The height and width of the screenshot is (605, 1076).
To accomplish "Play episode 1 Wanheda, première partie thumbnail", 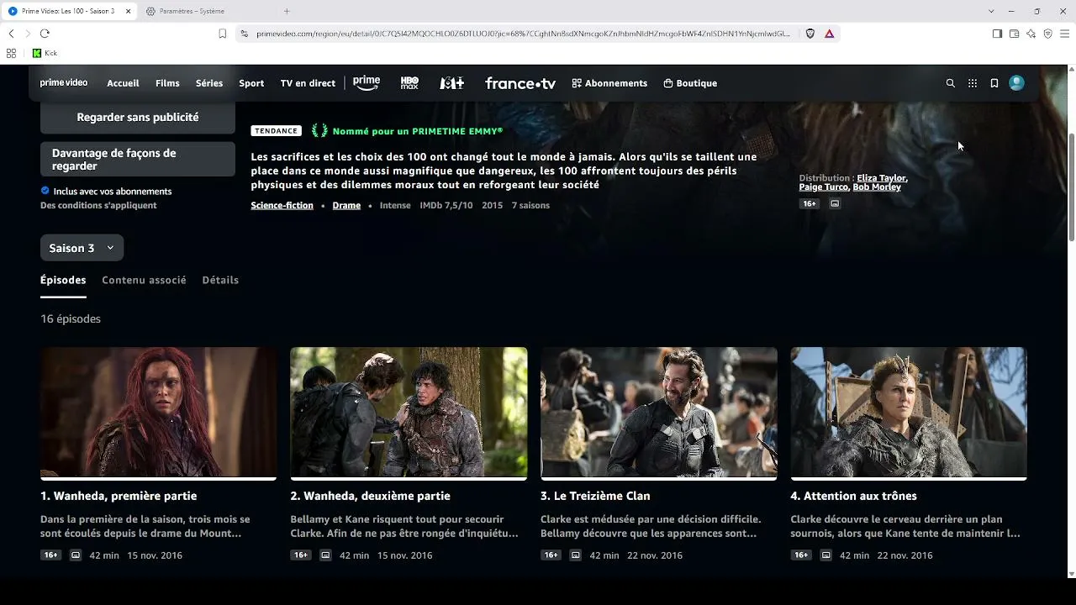I will [x=158, y=413].
